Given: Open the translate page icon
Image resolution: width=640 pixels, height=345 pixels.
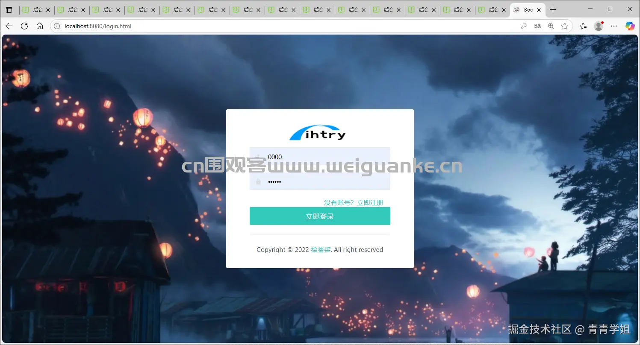Looking at the screenshot, I should (x=537, y=26).
